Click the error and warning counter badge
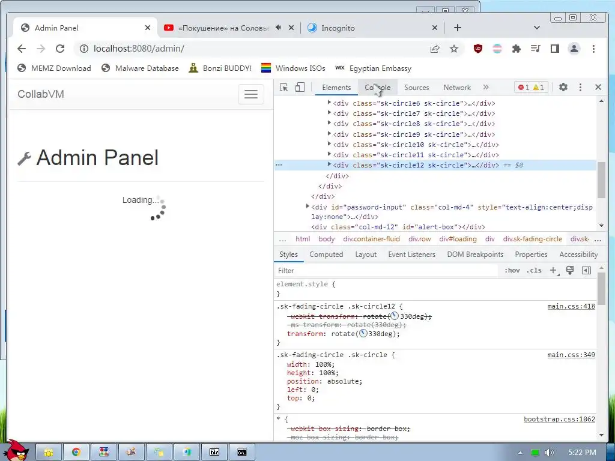 click(x=531, y=88)
